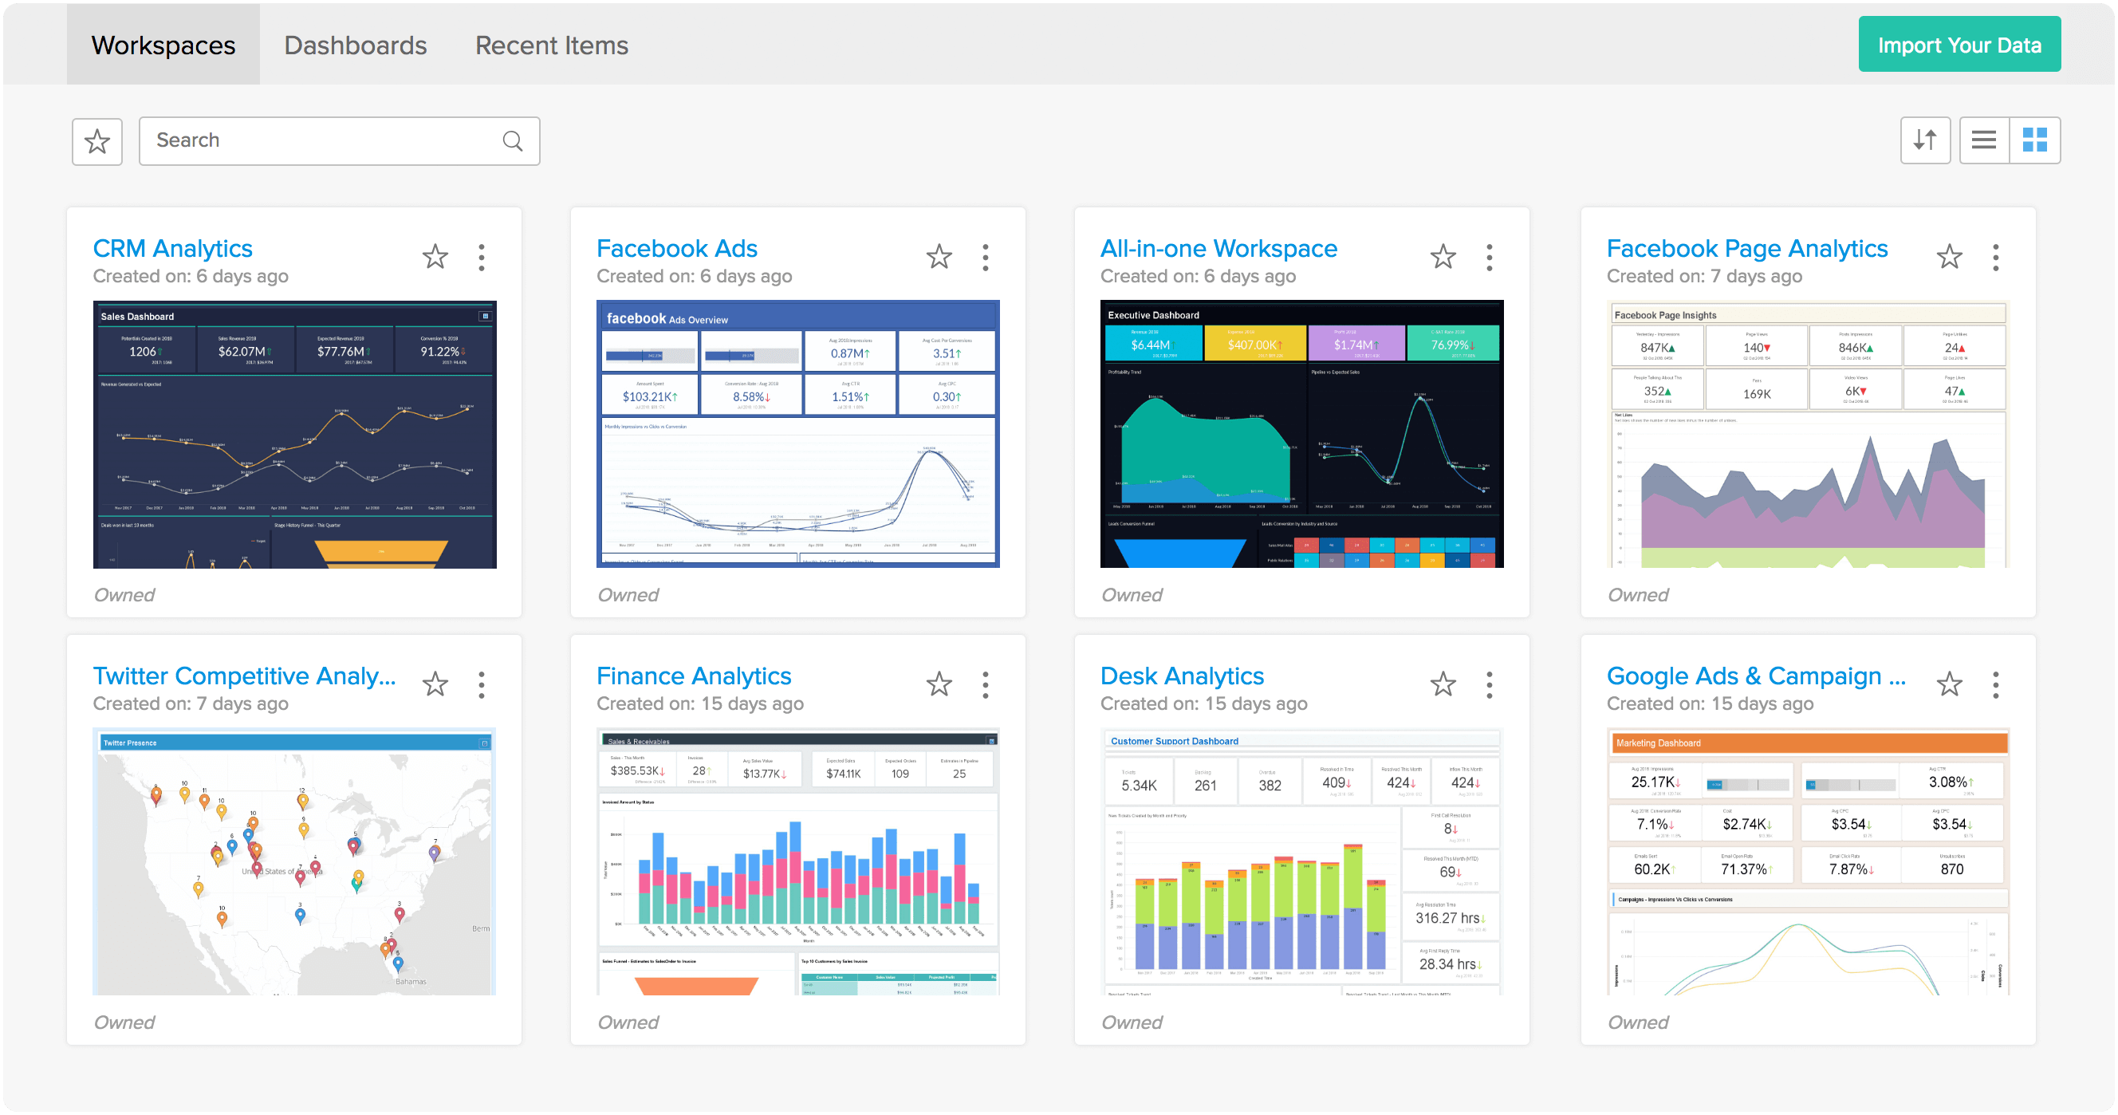Click the Import Your Data button
The width and height of the screenshot is (2118, 1115).
tap(1959, 44)
